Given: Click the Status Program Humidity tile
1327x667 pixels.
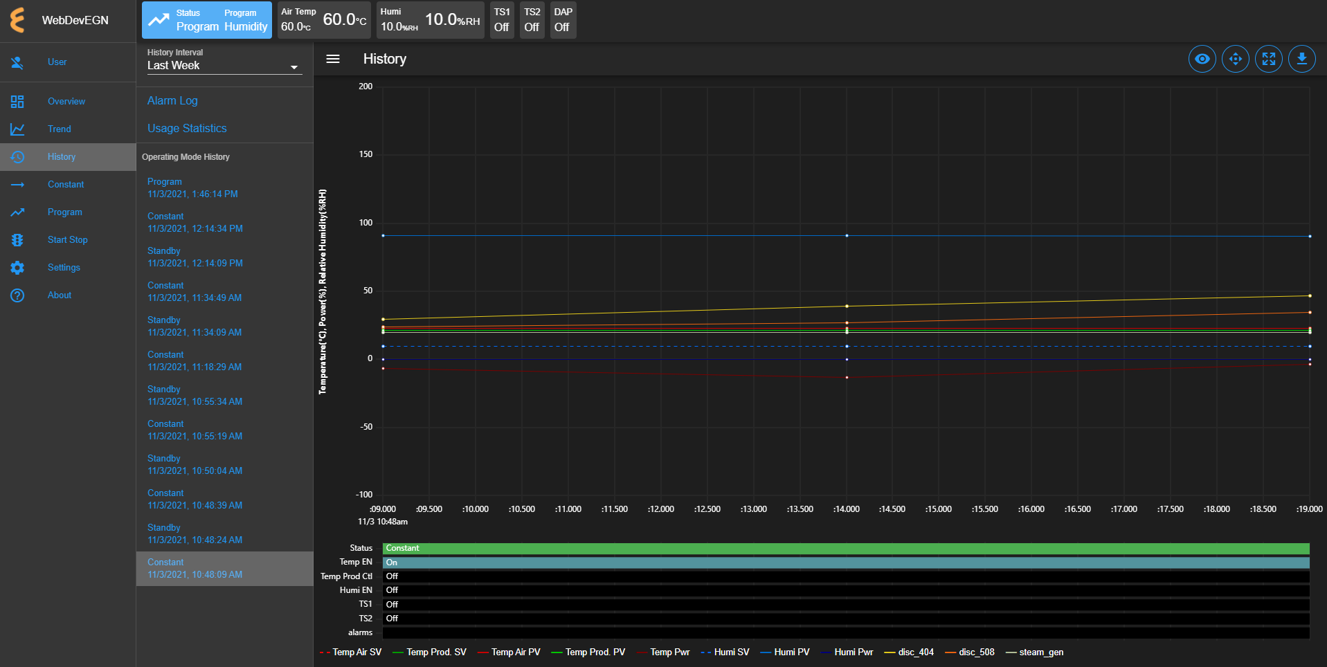Looking at the screenshot, I should pos(207,20).
